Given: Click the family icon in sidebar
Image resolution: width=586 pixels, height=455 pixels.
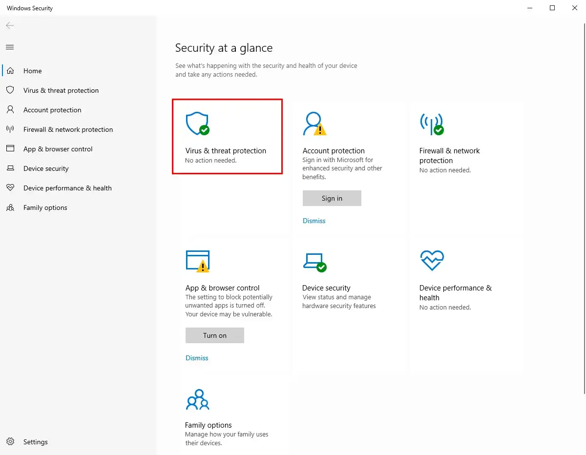Looking at the screenshot, I should click(x=10, y=207).
